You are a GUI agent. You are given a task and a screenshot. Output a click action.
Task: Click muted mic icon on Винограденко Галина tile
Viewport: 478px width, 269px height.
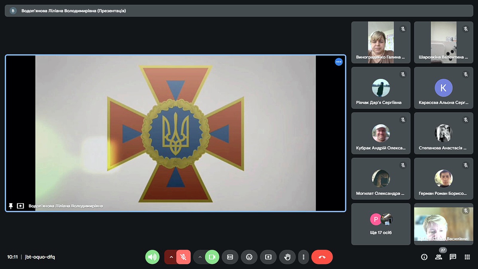403,29
